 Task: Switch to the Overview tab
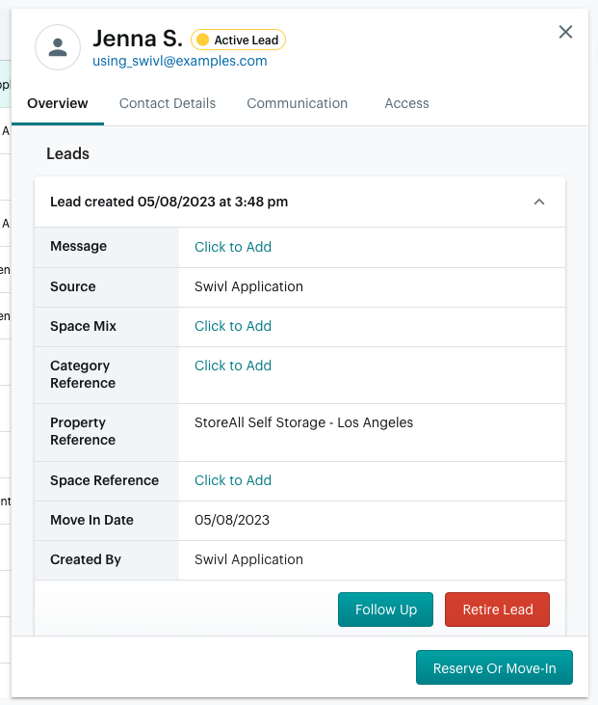57,103
